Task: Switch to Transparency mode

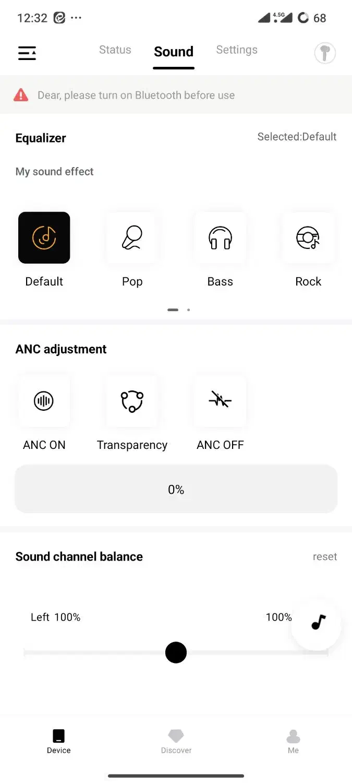Action: (132, 401)
